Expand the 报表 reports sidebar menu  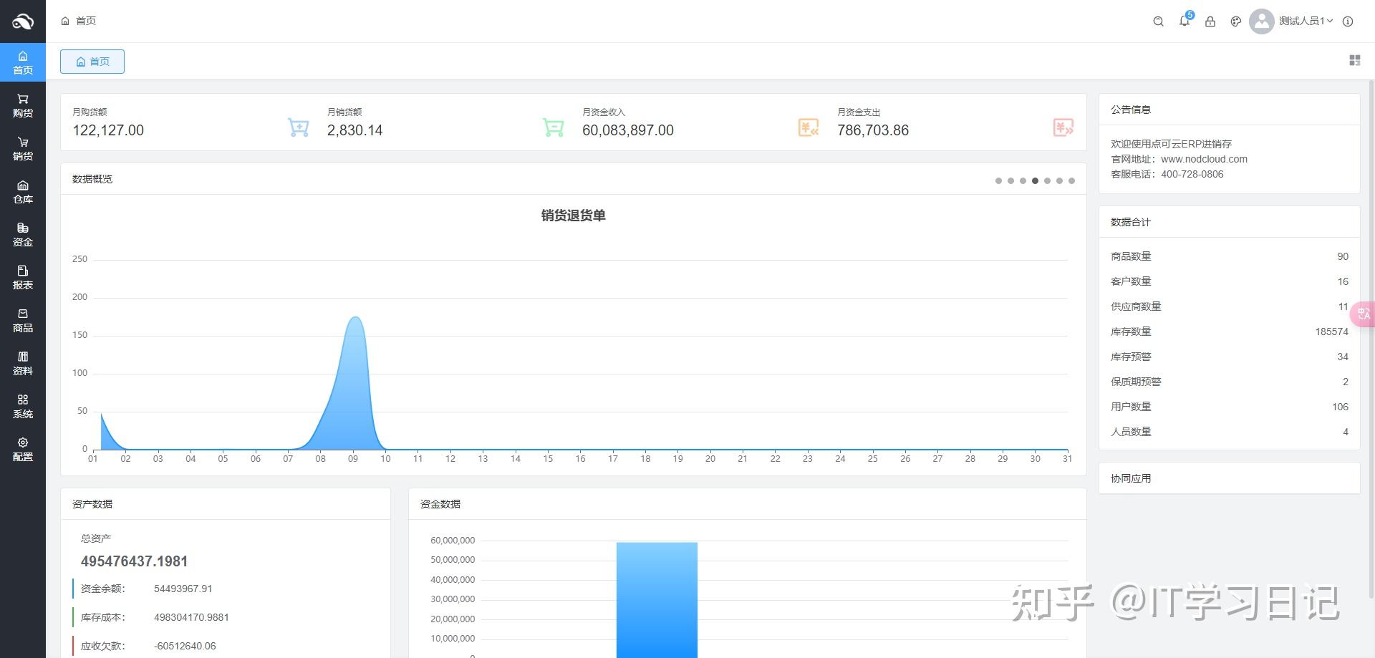click(23, 278)
